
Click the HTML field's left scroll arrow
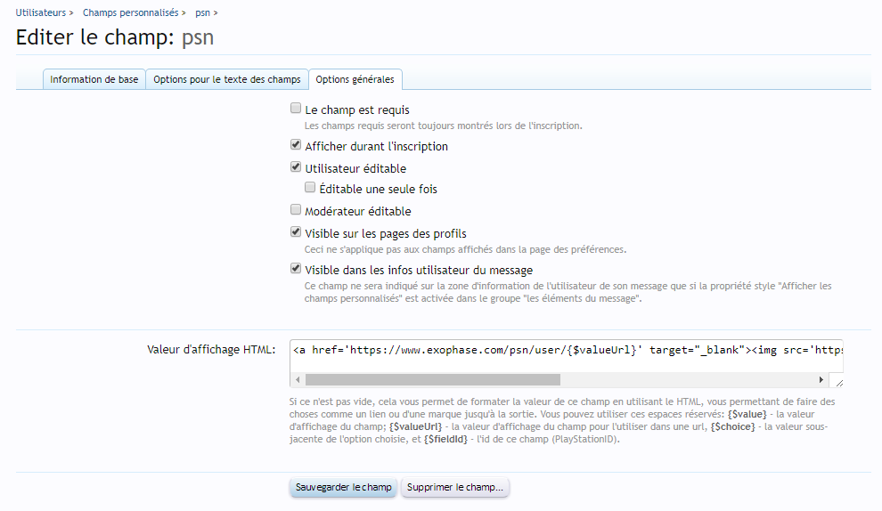(298, 380)
